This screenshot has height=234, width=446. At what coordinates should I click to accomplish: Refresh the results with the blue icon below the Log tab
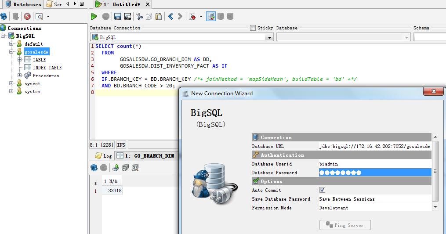pyautogui.click(x=94, y=168)
